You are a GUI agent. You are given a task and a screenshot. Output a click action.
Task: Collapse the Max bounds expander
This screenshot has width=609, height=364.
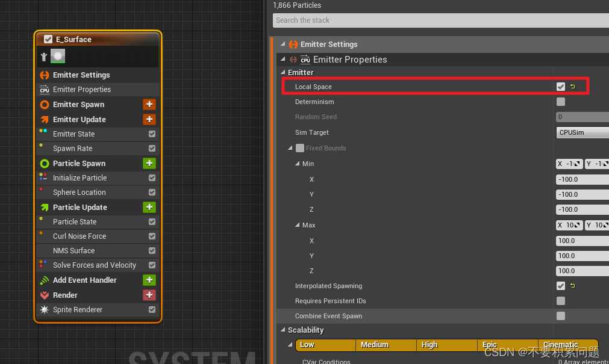point(297,225)
